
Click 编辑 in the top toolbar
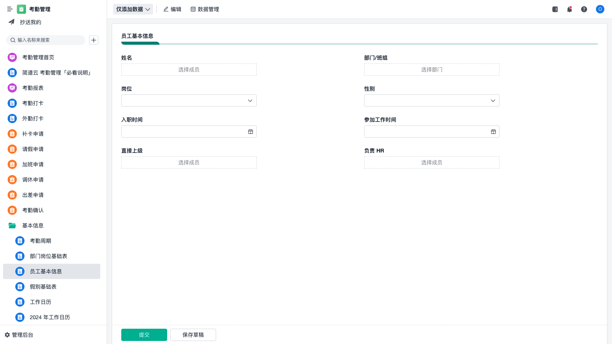172,9
